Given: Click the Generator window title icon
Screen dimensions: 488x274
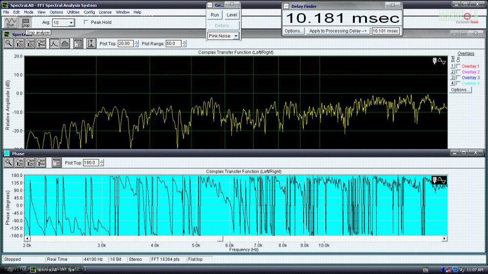Looking at the screenshot, I should pyautogui.click(x=210, y=5).
